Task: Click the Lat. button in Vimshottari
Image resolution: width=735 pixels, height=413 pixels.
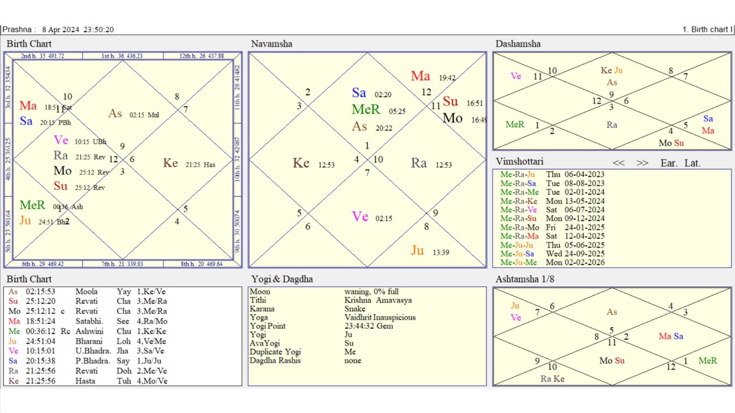Action: (x=692, y=163)
